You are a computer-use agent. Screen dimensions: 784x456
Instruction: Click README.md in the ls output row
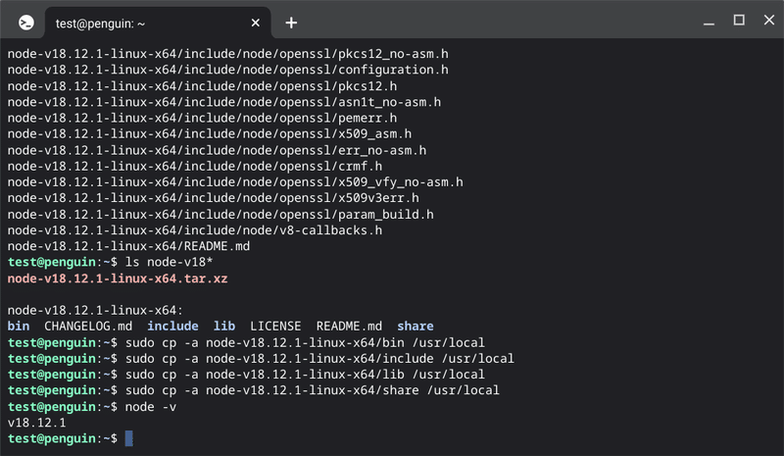click(349, 327)
